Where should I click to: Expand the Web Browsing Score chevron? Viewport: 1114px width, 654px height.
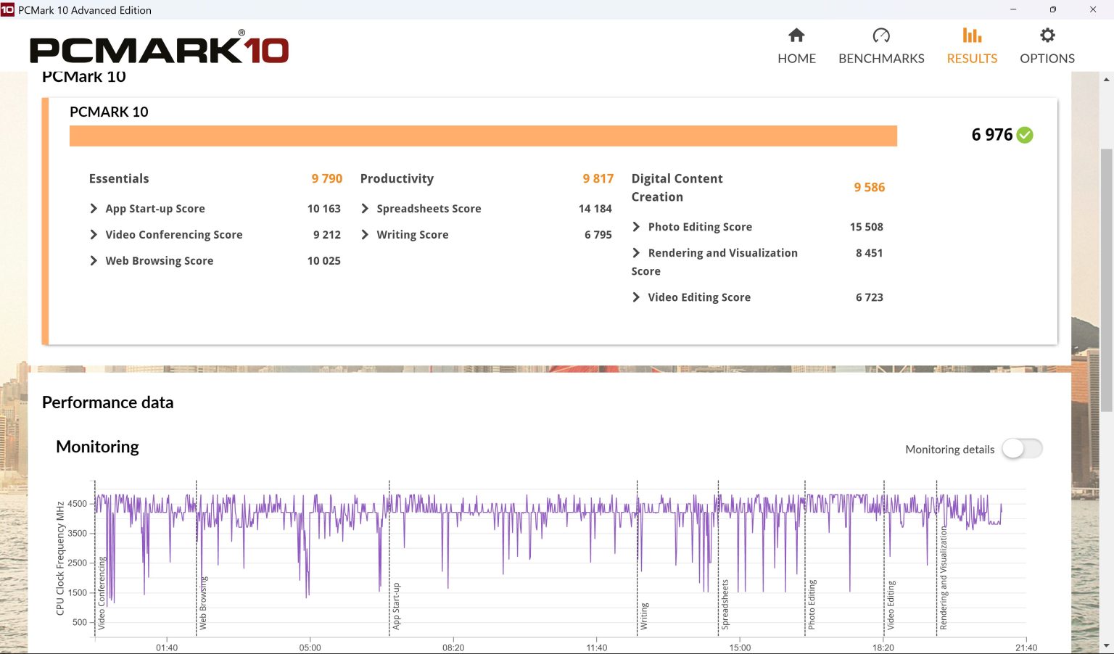pos(94,261)
